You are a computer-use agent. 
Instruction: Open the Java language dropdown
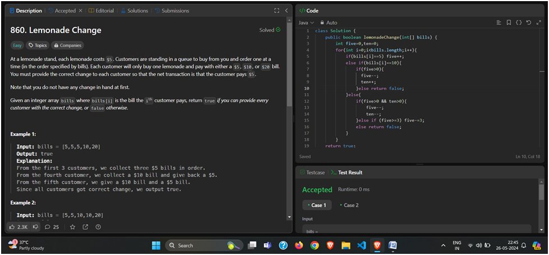pyautogui.click(x=306, y=23)
